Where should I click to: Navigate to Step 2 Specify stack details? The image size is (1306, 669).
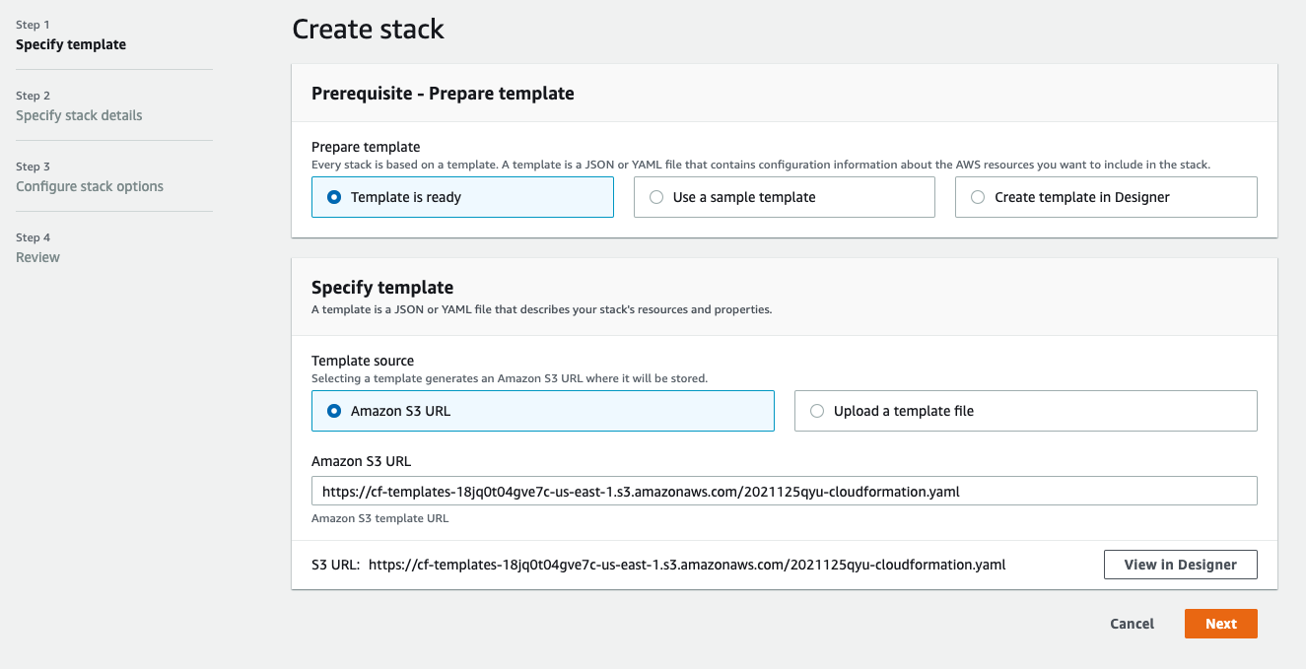tap(79, 115)
